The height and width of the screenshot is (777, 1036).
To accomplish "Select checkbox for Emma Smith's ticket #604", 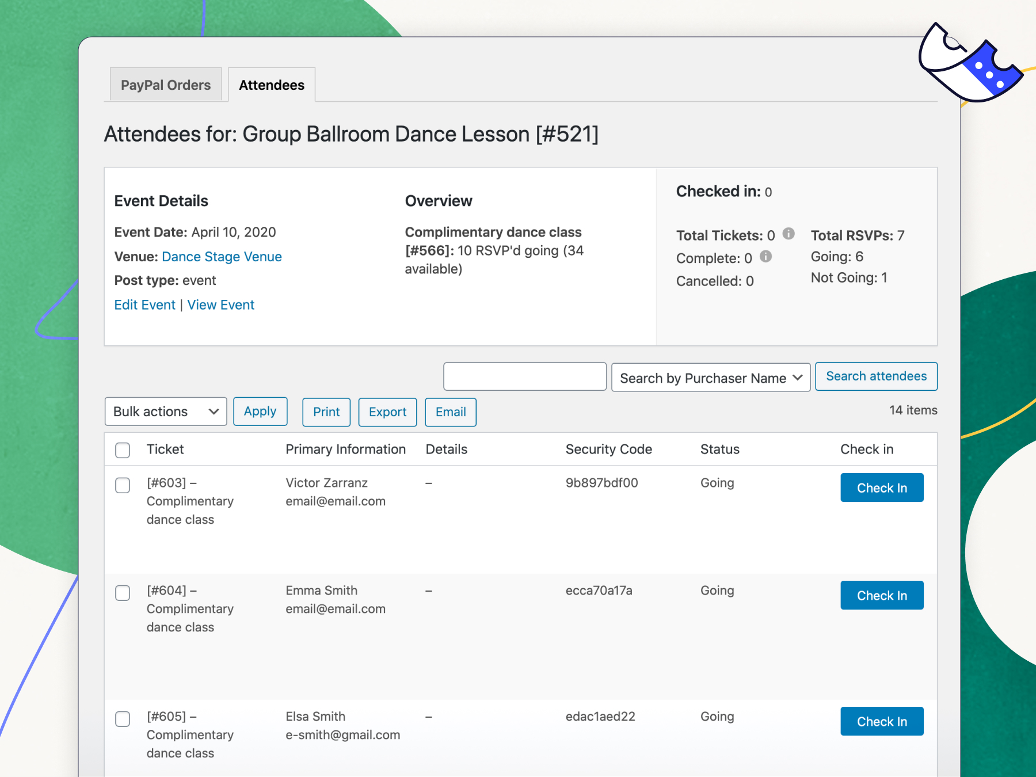I will tap(123, 593).
